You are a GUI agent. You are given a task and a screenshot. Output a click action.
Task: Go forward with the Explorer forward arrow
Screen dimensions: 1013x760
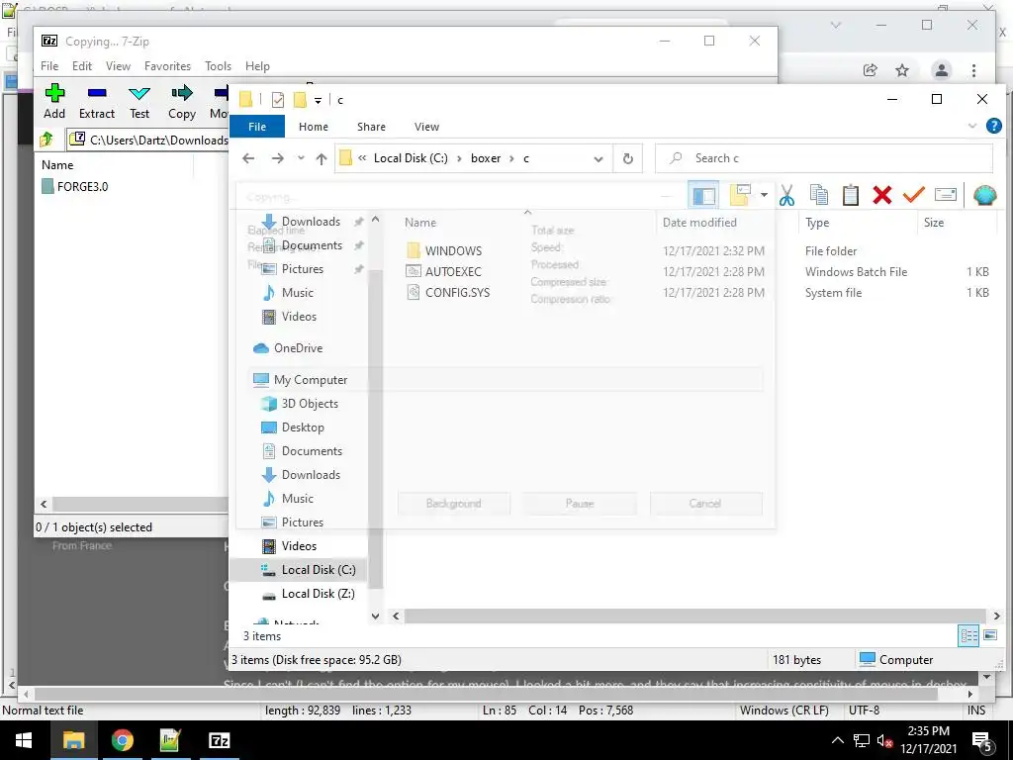pos(278,158)
